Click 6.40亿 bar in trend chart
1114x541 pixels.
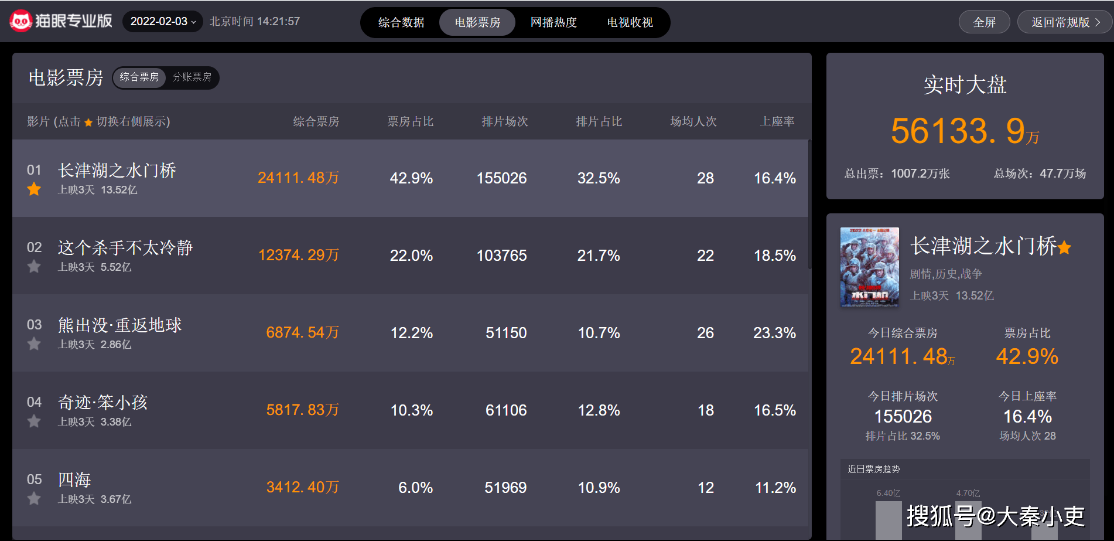click(889, 520)
